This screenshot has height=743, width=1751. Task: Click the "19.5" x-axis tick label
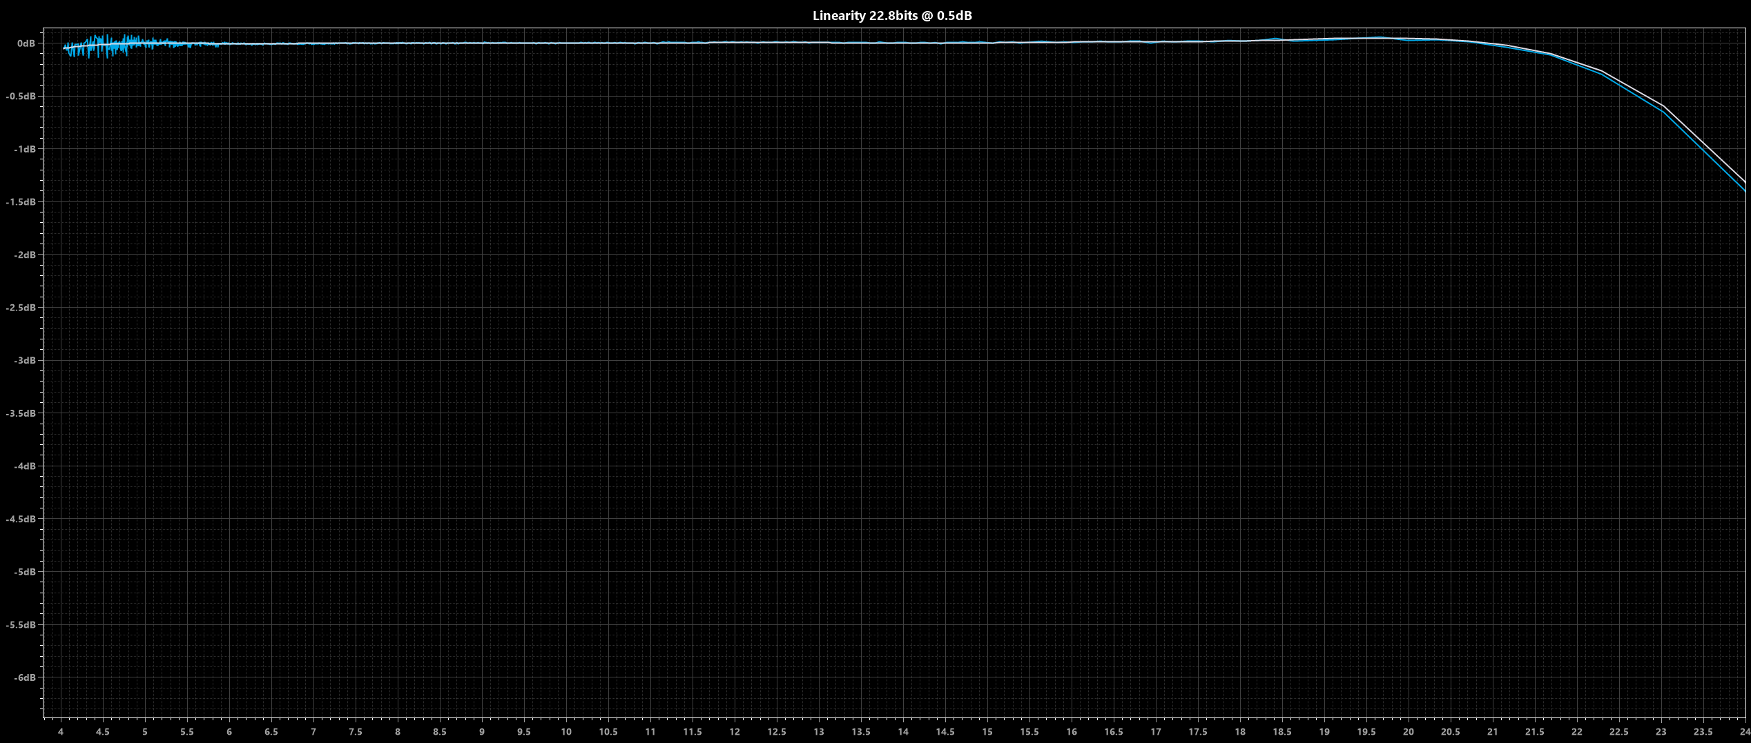pyautogui.click(x=1366, y=732)
